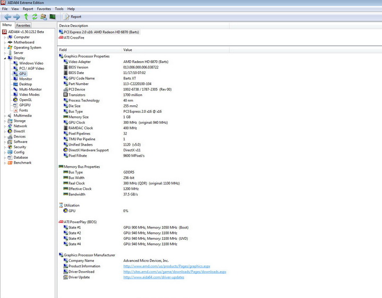The height and width of the screenshot is (298, 382).
Task: Click the ATI PowerPlay (BIOS) group icon
Action: tap(61, 222)
